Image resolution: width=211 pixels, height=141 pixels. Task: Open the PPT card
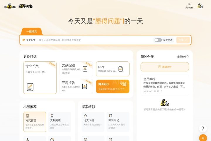113,69
